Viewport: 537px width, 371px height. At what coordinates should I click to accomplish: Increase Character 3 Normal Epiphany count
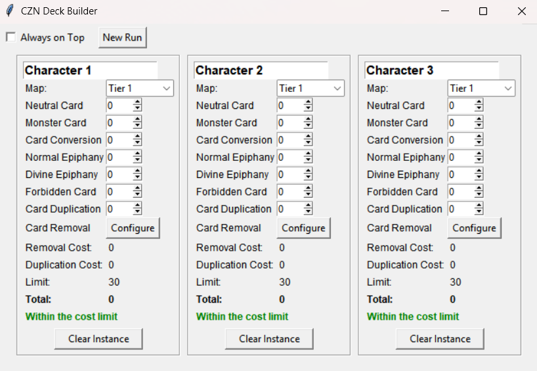(x=479, y=153)
